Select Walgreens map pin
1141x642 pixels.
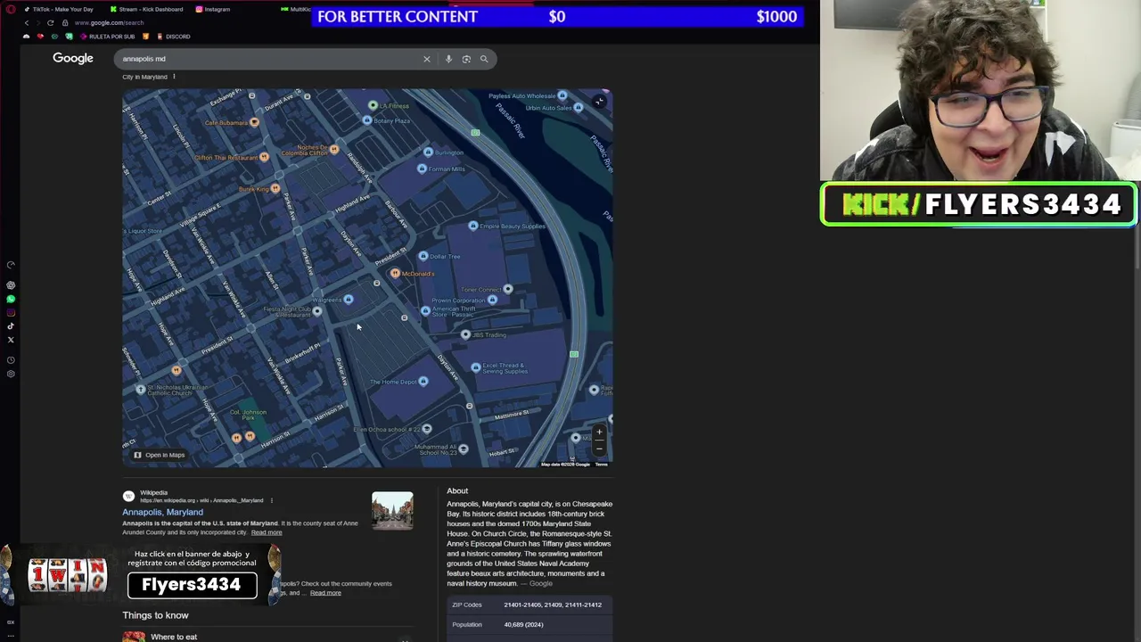349,300
